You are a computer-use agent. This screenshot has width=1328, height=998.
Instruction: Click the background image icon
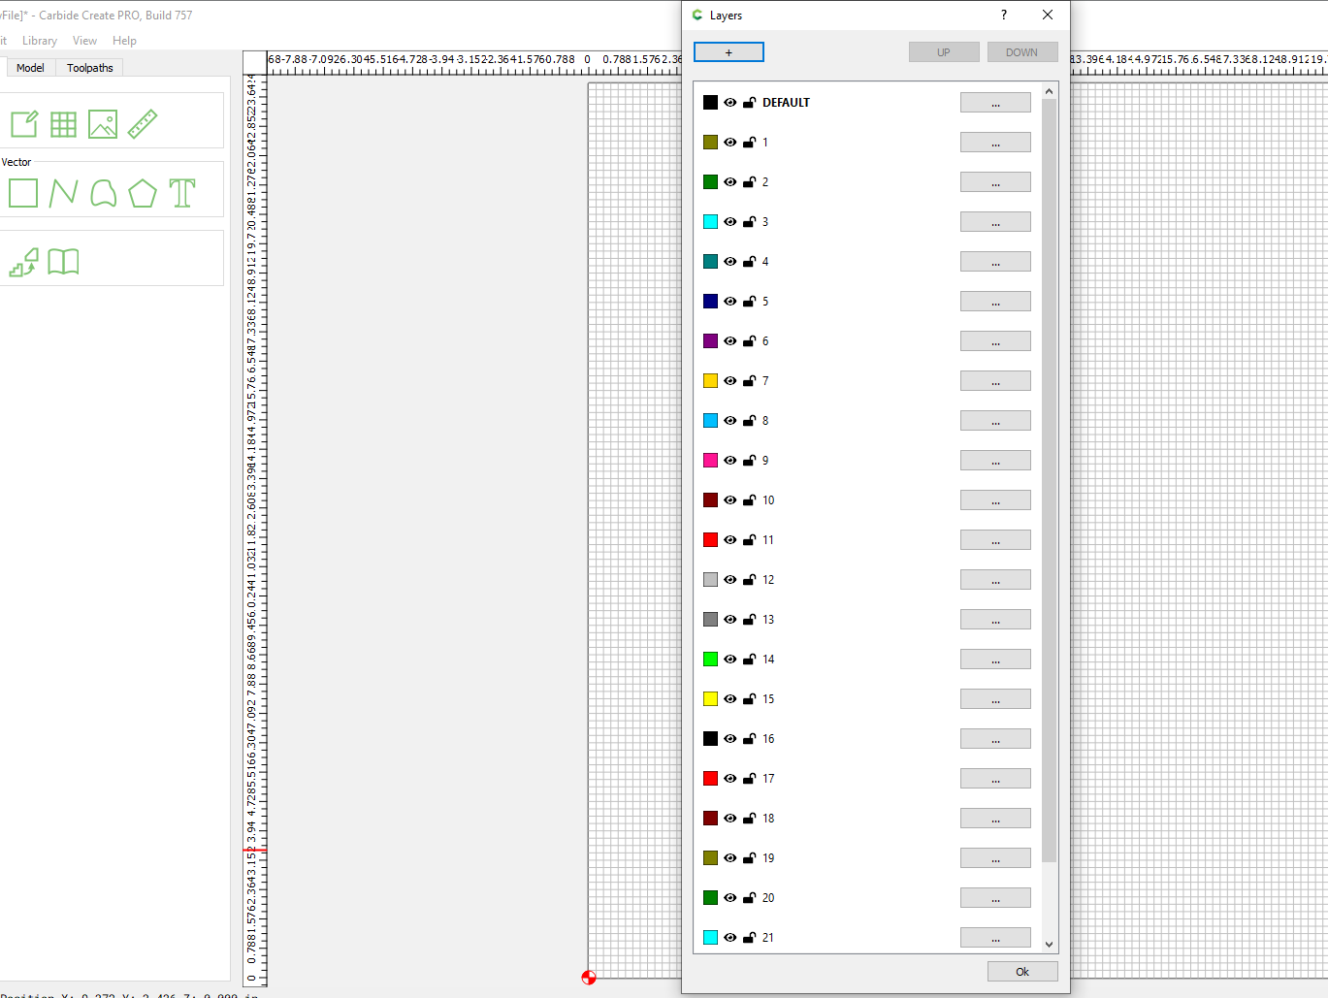103,124
